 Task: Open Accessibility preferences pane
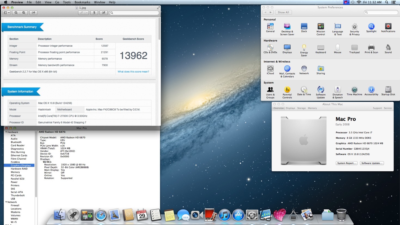371,91
